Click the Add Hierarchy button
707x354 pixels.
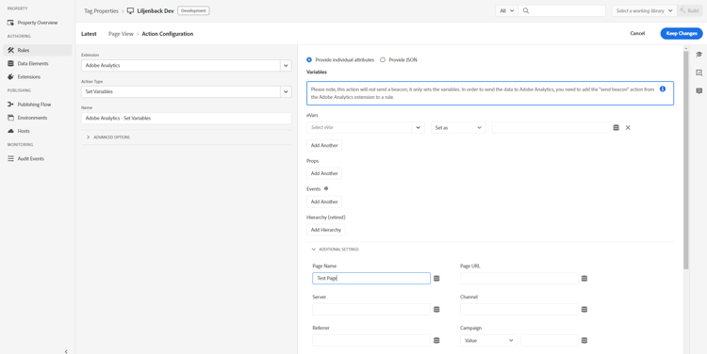pyautogui.click(x=326, y=230)
